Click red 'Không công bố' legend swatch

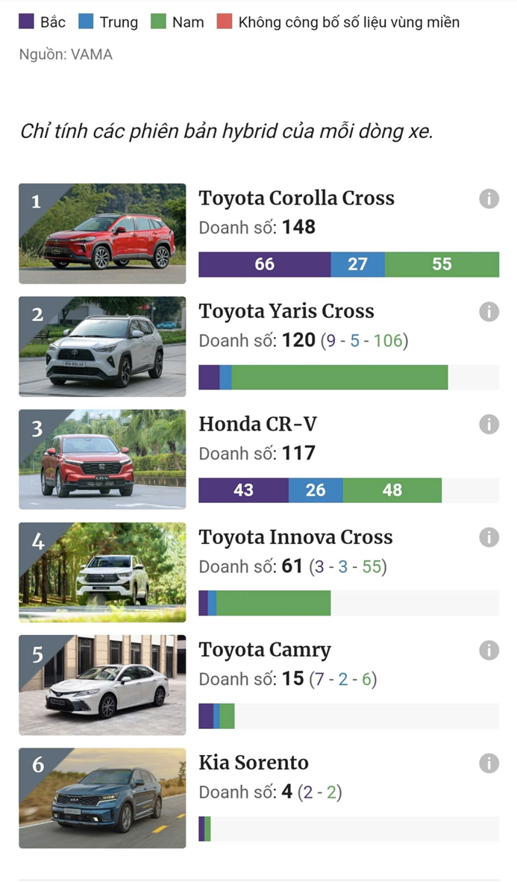[224, 22]
